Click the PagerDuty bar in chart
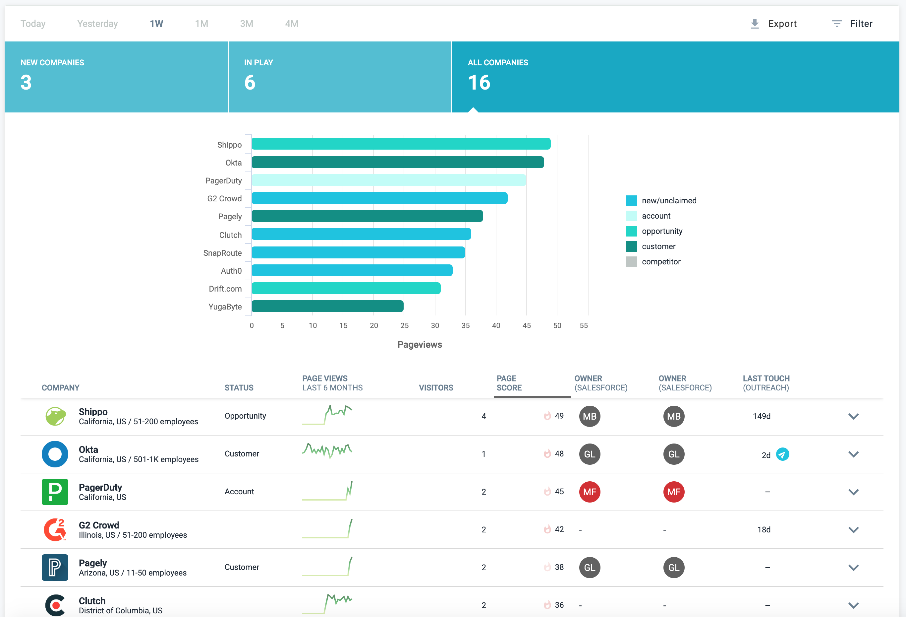 pyautogui.click(x=389, y=180)
